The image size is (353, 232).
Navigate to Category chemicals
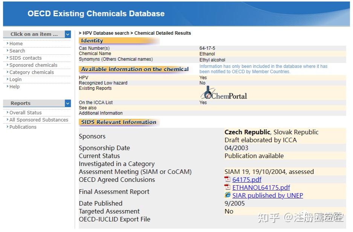point(32,72)
